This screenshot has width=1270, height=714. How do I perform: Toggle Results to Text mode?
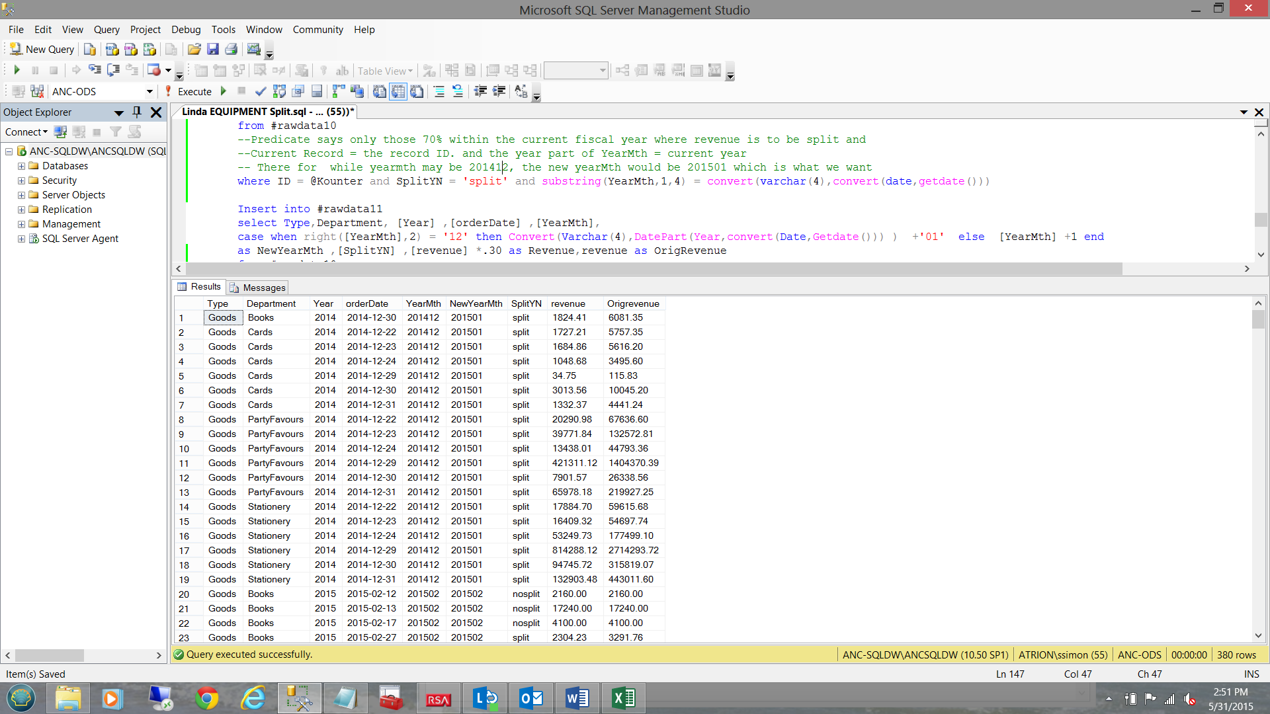[380, 91]
